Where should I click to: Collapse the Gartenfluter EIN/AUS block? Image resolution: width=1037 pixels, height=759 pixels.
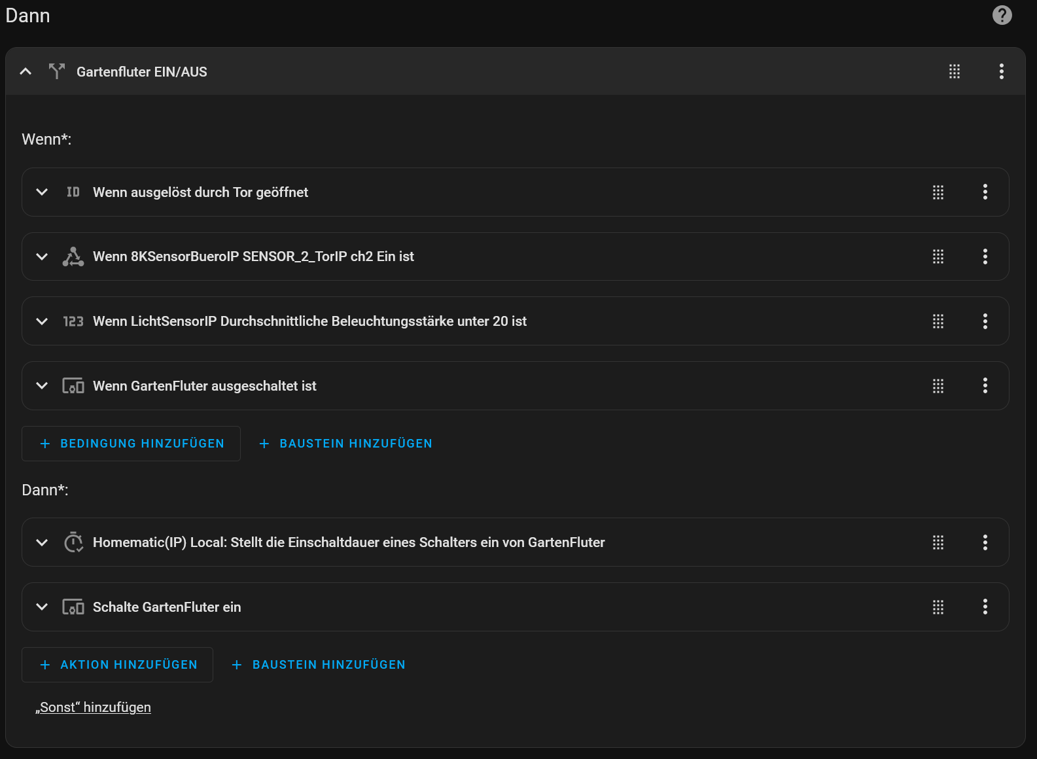(26, 71)
